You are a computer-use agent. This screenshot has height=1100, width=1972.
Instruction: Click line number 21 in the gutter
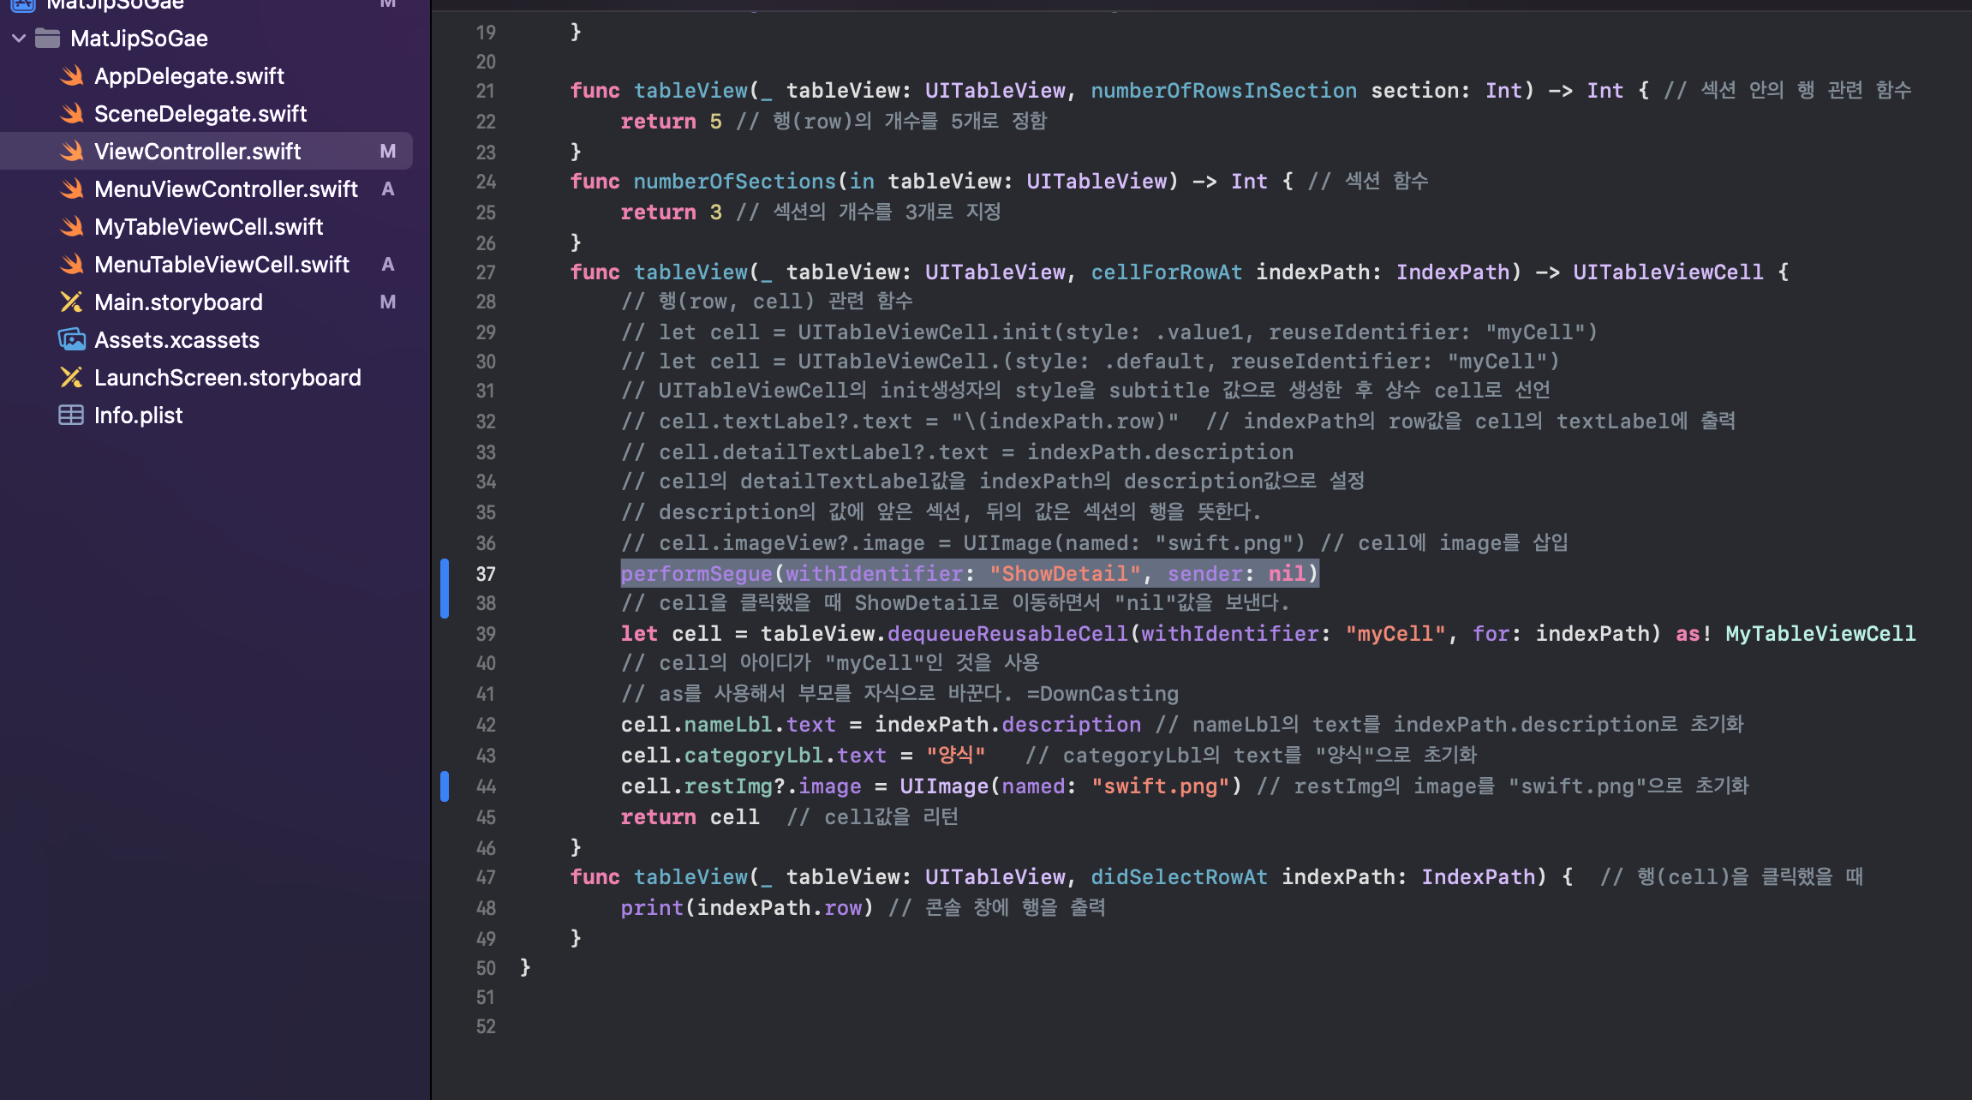pos(486,91)
